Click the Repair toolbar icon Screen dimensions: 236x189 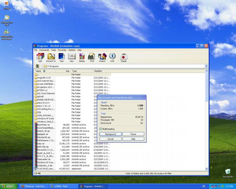(x=124, y=58)
